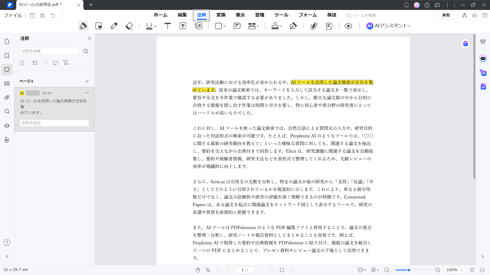Click the zoom out minus button
The image size is (490, 275).
[x=387, y=270]
